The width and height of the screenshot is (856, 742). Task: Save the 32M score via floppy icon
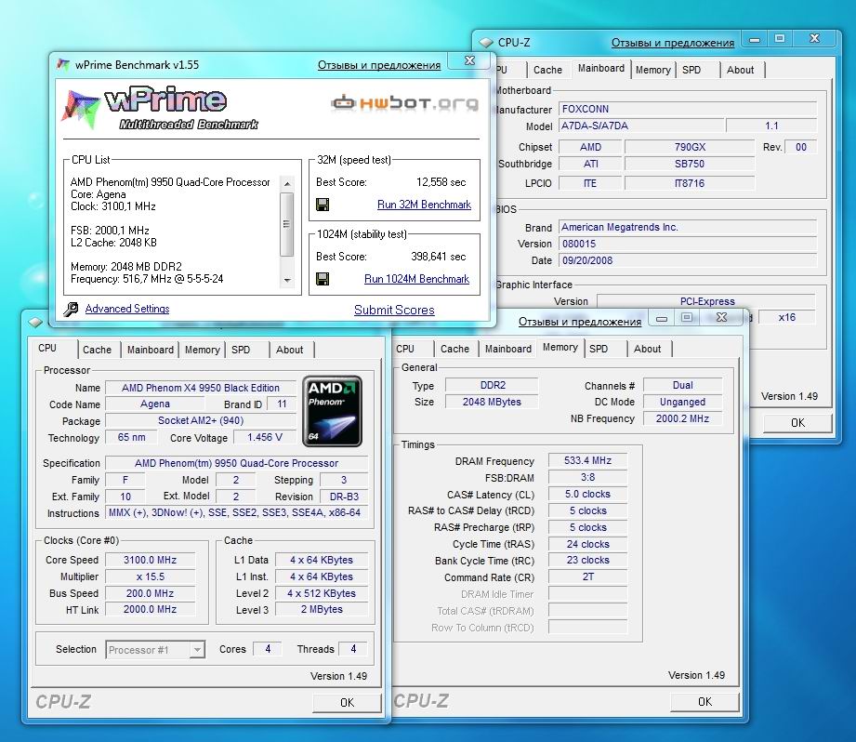323,205
